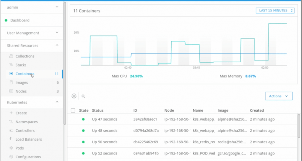Click container ID d0794a268d7a
Image resolution: width=302 pixels, height=161 pixels.
146,131
